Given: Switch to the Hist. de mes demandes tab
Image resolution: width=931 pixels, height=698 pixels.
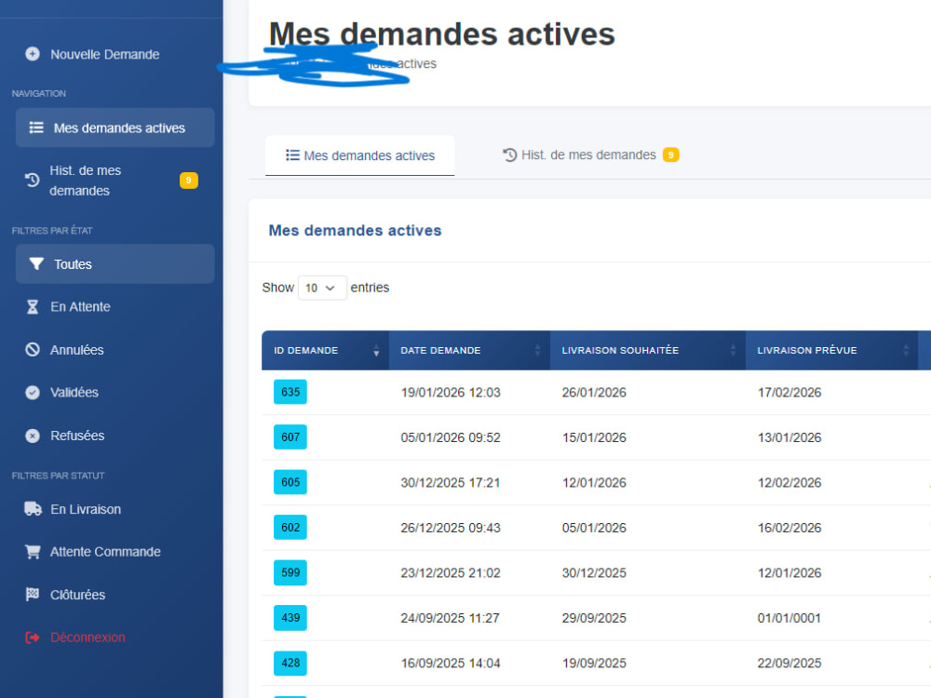Looking at the screenshot, I should 590,154.
